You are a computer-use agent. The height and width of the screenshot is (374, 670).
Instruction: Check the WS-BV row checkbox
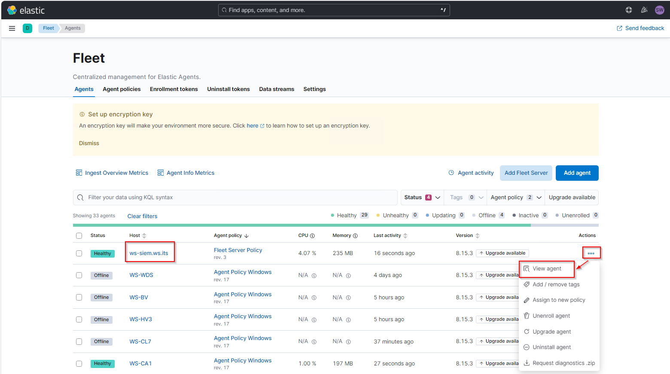[x=79, y=297]
